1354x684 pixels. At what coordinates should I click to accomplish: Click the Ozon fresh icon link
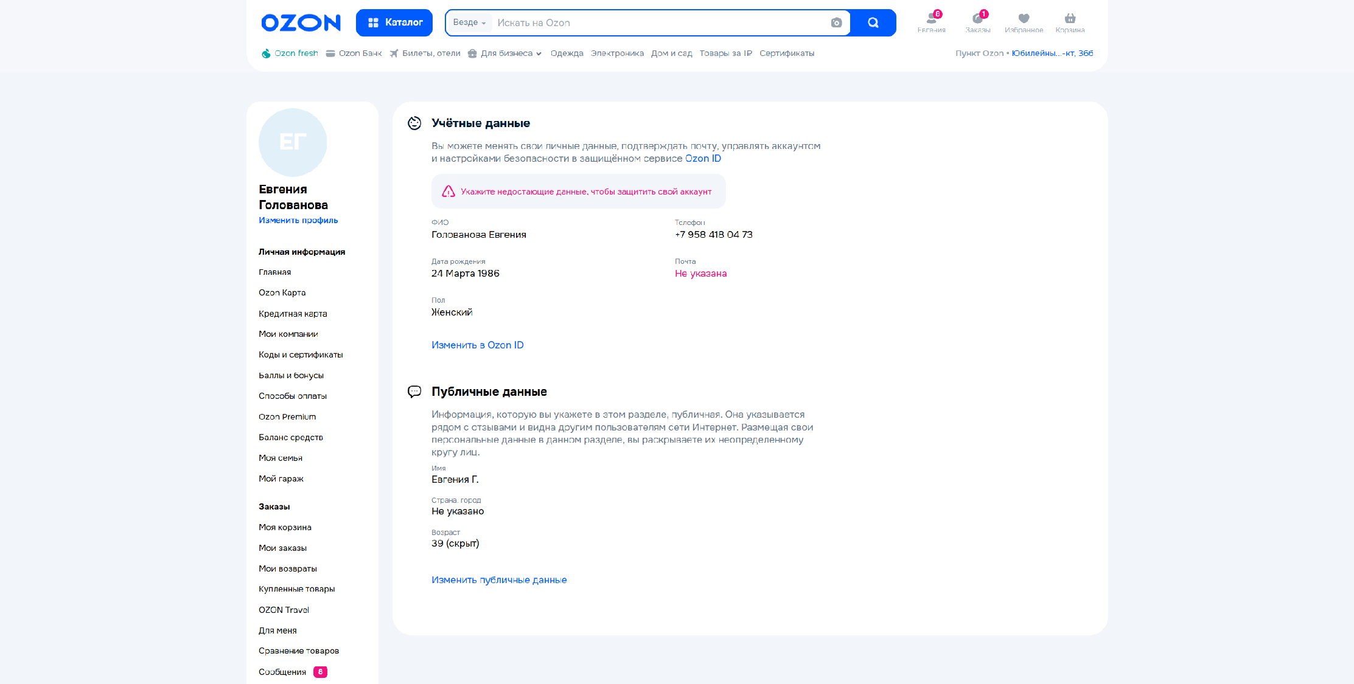pos(266,54)
